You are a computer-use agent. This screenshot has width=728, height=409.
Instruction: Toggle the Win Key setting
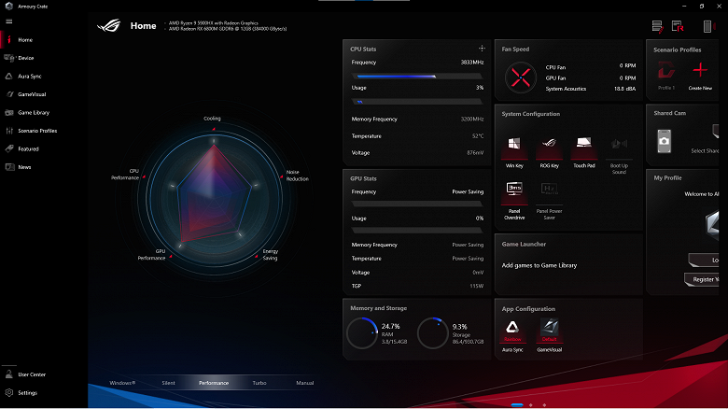(512, 147)
